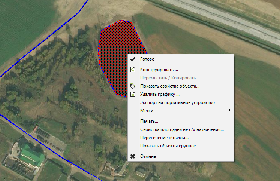
Task: Click the green-roofed building on the map
Action: tap(32, 156)
